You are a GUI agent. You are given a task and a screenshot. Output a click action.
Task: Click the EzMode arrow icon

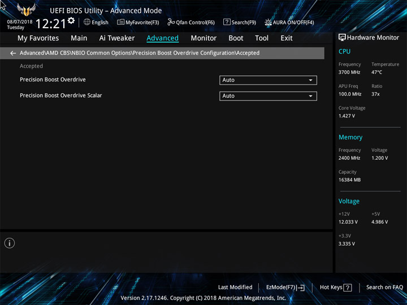[x=301, y=287]
